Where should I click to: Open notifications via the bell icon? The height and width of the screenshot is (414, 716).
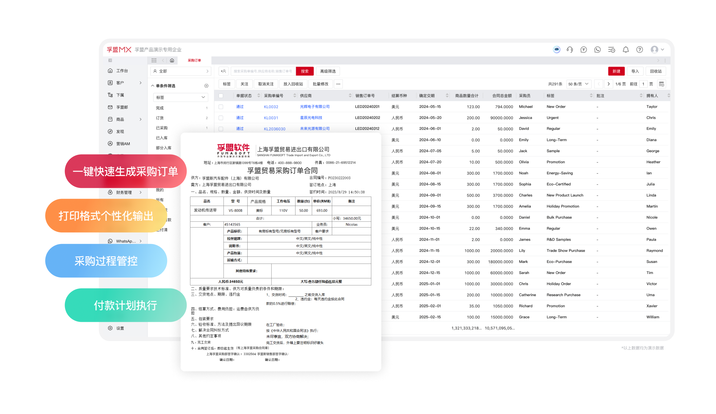(626, 49)
